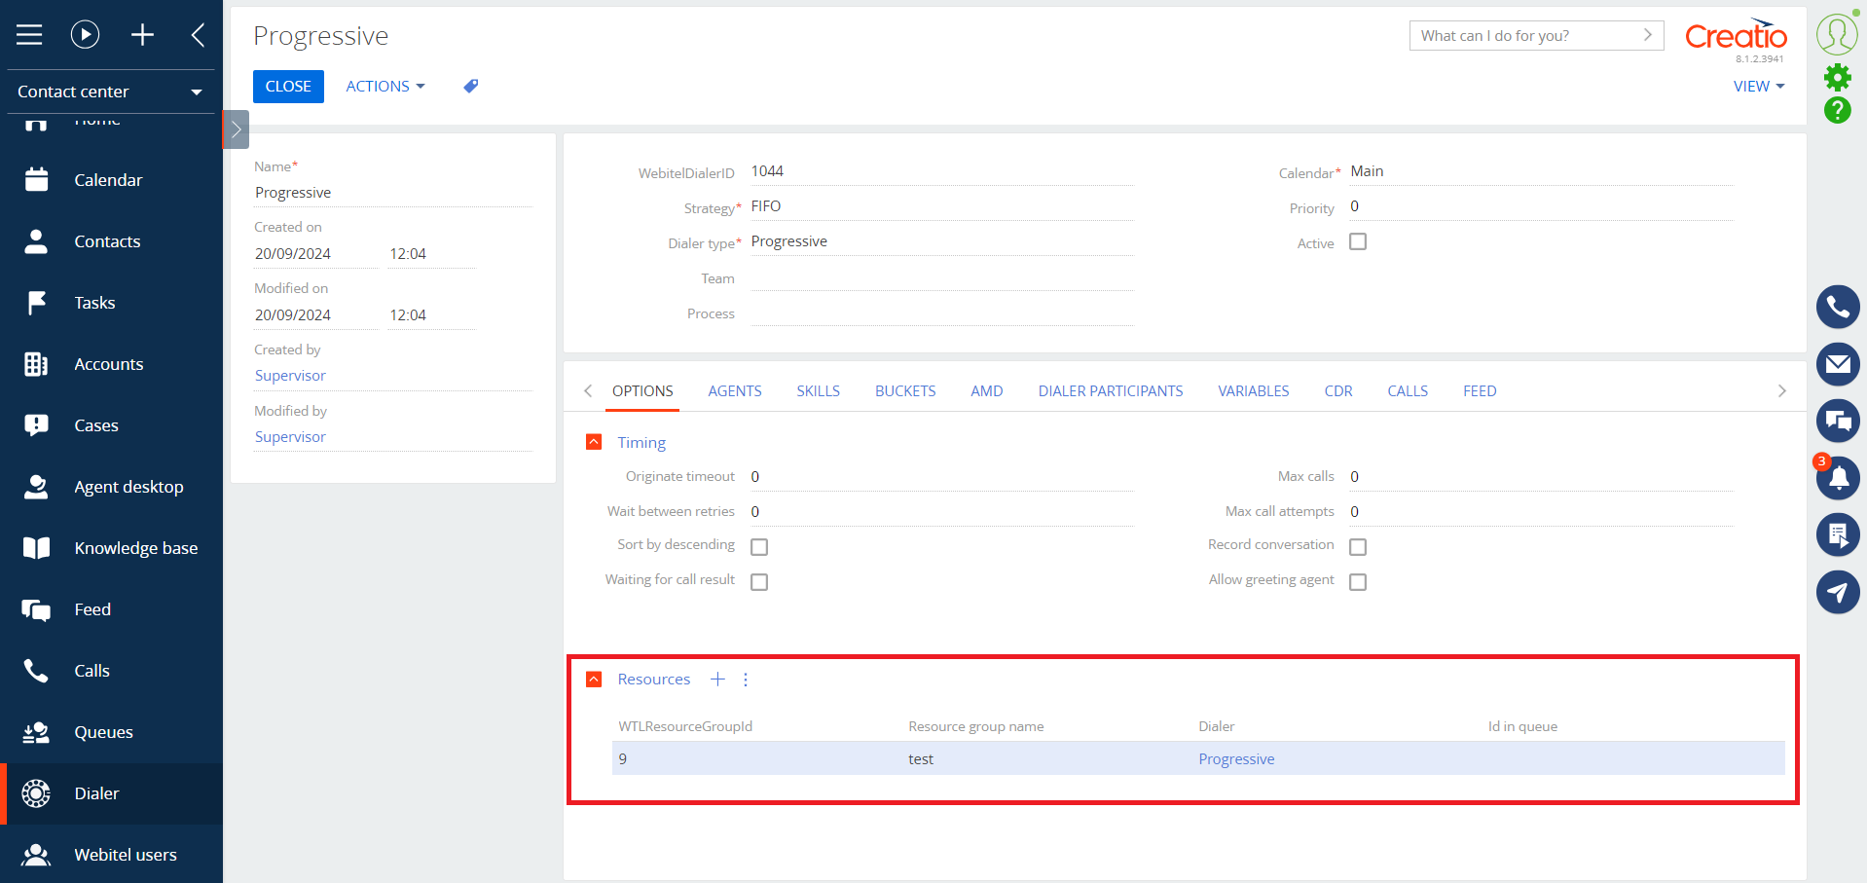The height and width of the screenshot is (883, 1867).
Task: Open the green help question icon
Action: click(1837, 110)
